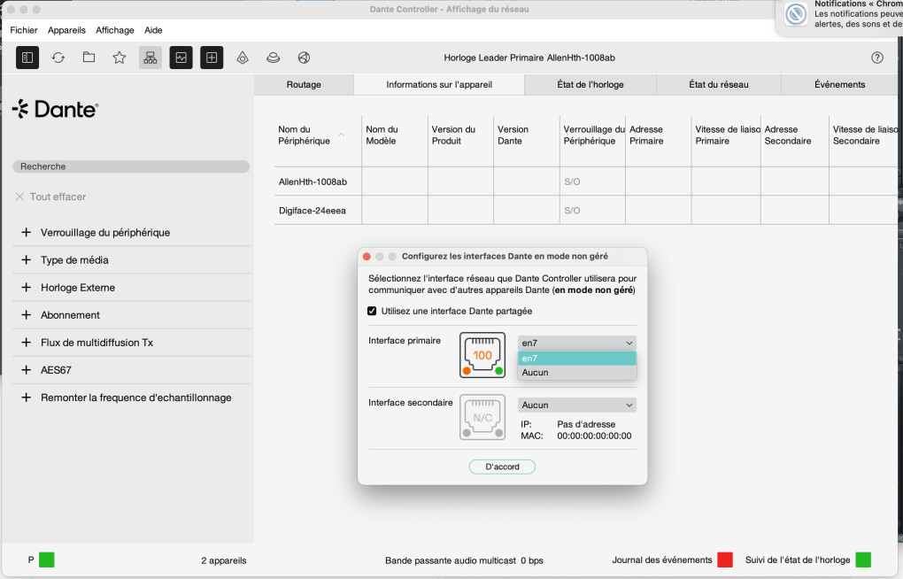The image size is (903, 579).
Task: Open the Appareils menu
Action: coord(66,30)
